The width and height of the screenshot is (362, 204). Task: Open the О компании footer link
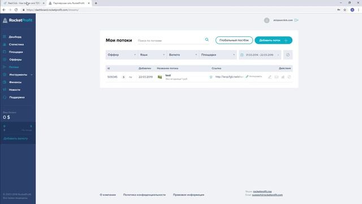pos(108,195)
